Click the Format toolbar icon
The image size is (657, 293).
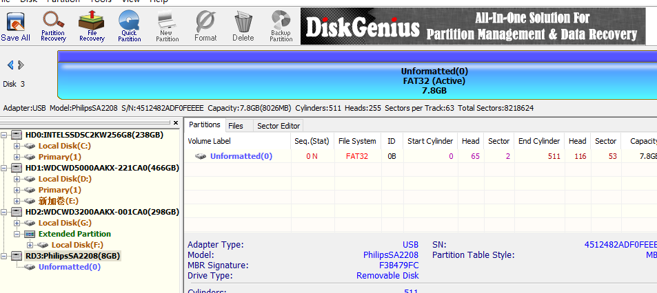pyautogui.click(x=205, y=26)
